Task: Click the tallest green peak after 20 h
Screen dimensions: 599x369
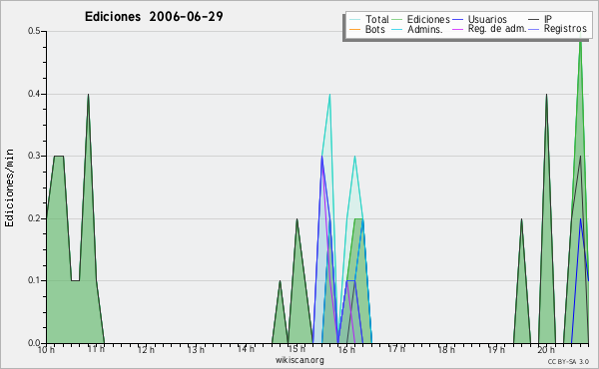Action: tap(581, 40)
